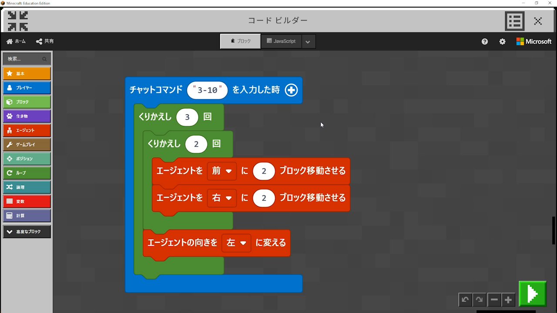Open the settings gear icon
The height and width of the screenshot is (313, 557).
502,42
